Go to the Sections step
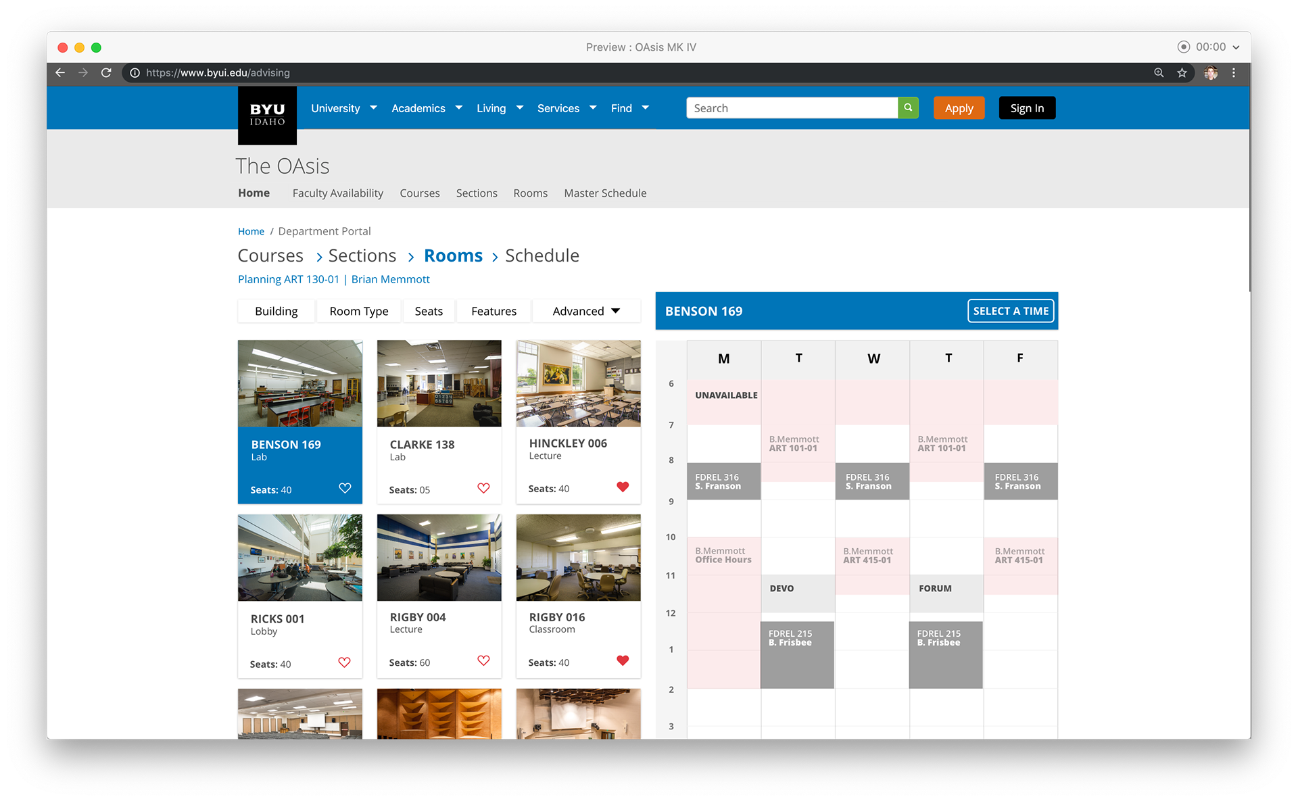Screen dimensions: 1298x801 point(362,256)
